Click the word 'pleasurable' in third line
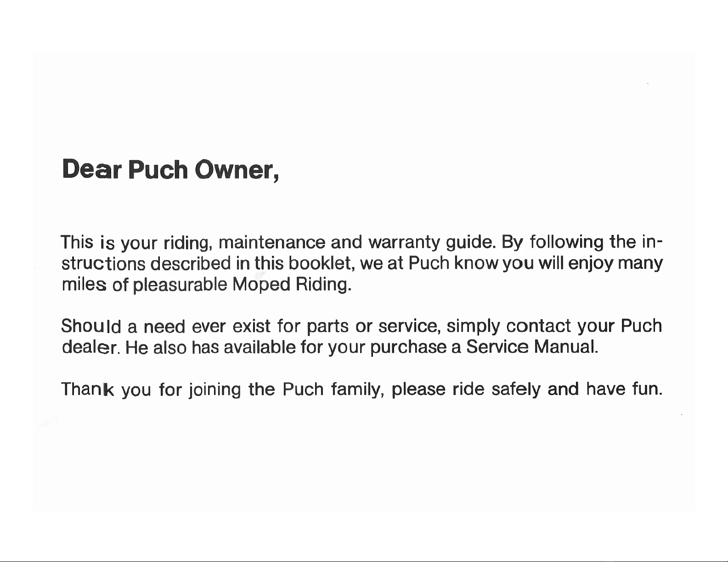 [x=180, y=285]
